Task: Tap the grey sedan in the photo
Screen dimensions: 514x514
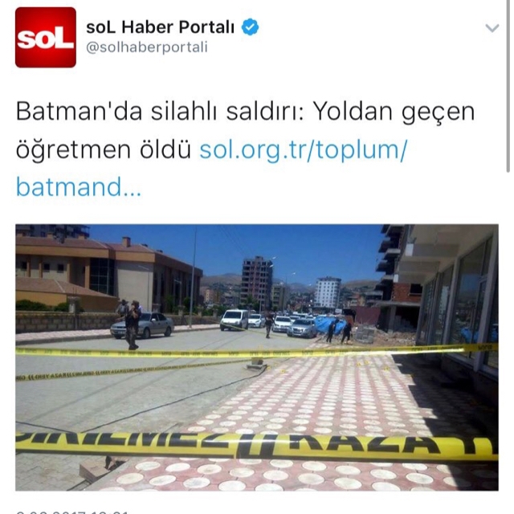Action: point(142,324)
